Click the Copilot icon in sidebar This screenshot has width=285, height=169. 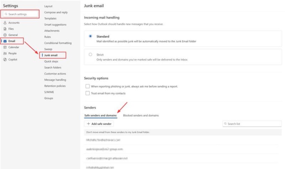pyautogui.click(x=5, y=59)
